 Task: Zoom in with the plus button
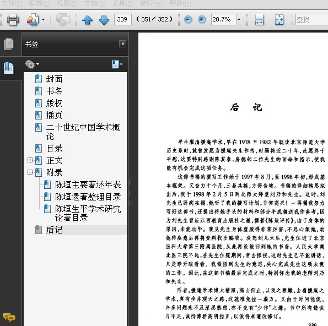(202, 20)
